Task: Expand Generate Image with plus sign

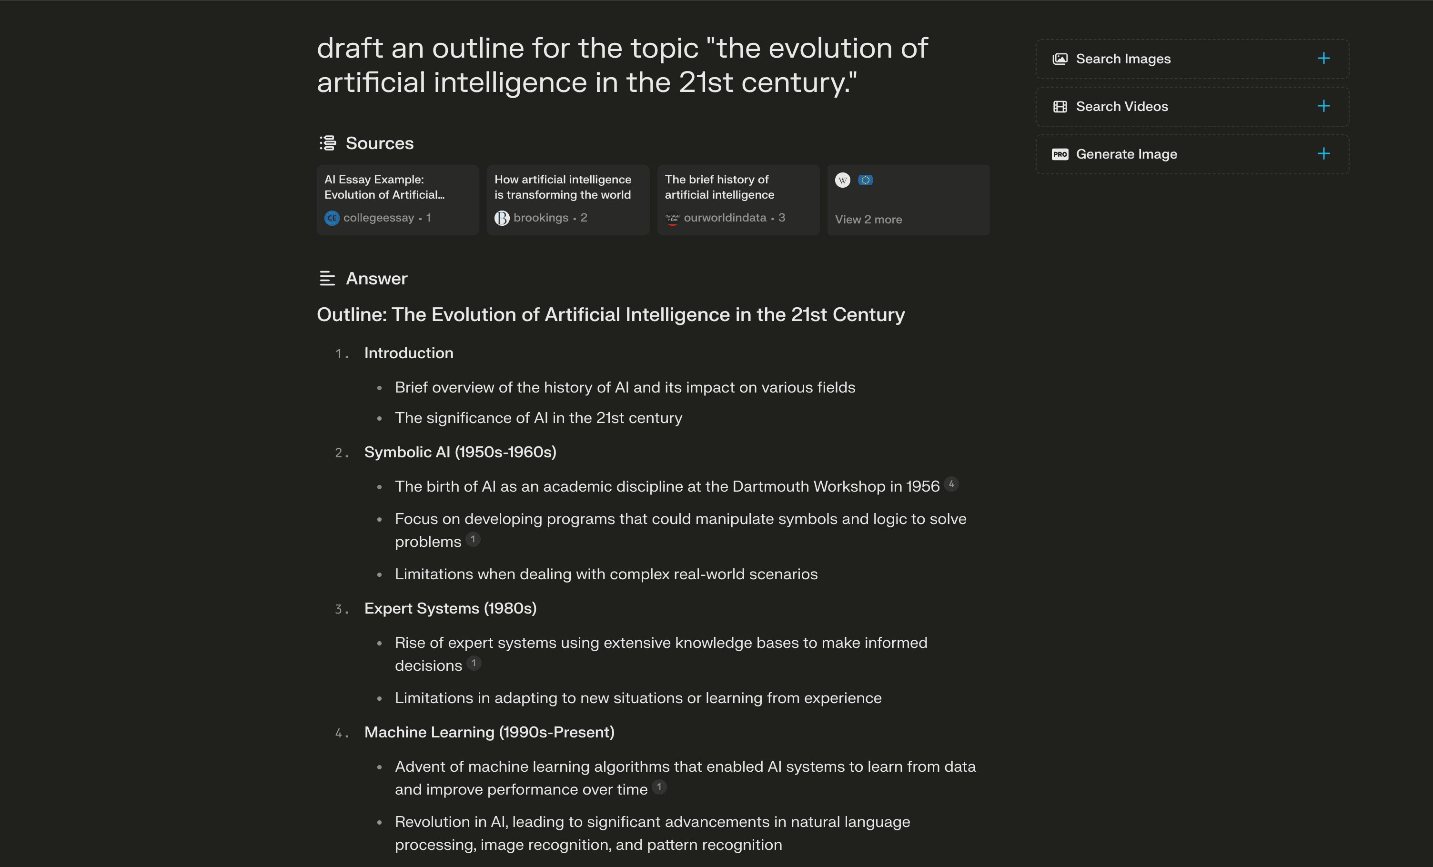Action: 1323,154
